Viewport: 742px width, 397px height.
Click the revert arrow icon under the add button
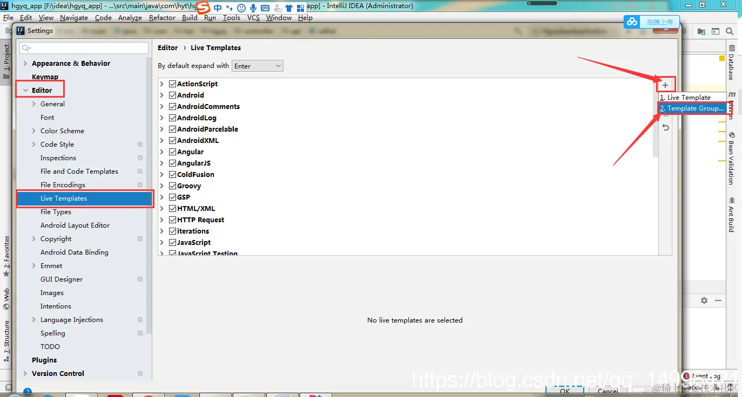click(666, 127)
